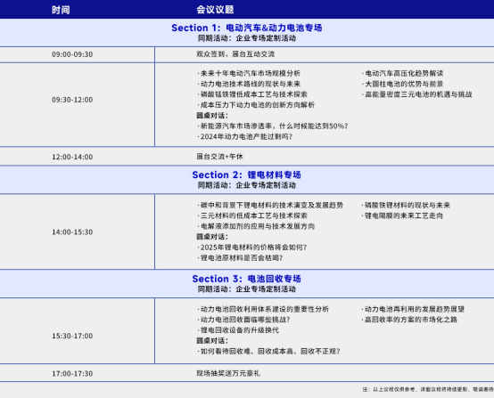Image resolution: width=494 pixels, height=398 pixels.
Task: Click the 圆桌对话 label in 14:00-15:30 row
Action: tap(212, 237)
